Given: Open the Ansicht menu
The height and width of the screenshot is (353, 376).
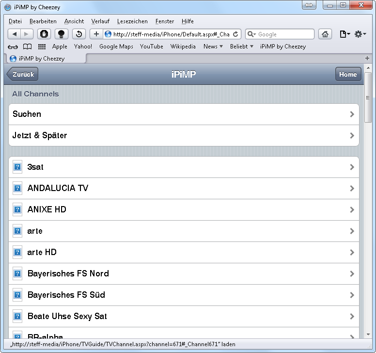Looking at the screenshot, I should [x=74, y=21].
